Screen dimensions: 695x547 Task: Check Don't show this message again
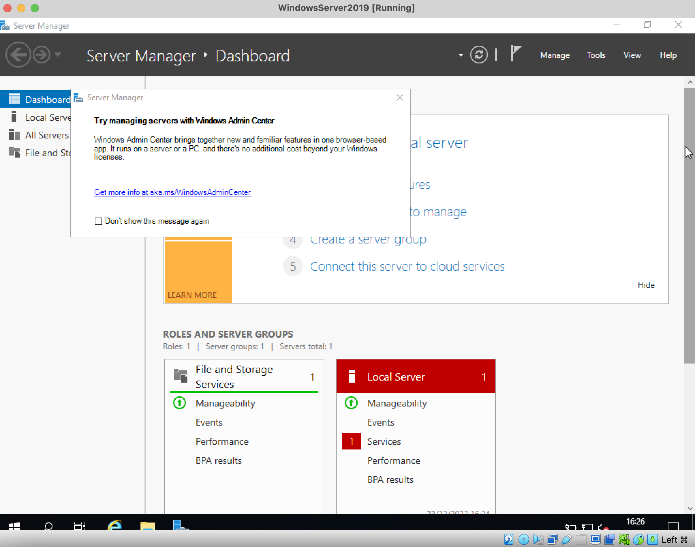[98, 221]
